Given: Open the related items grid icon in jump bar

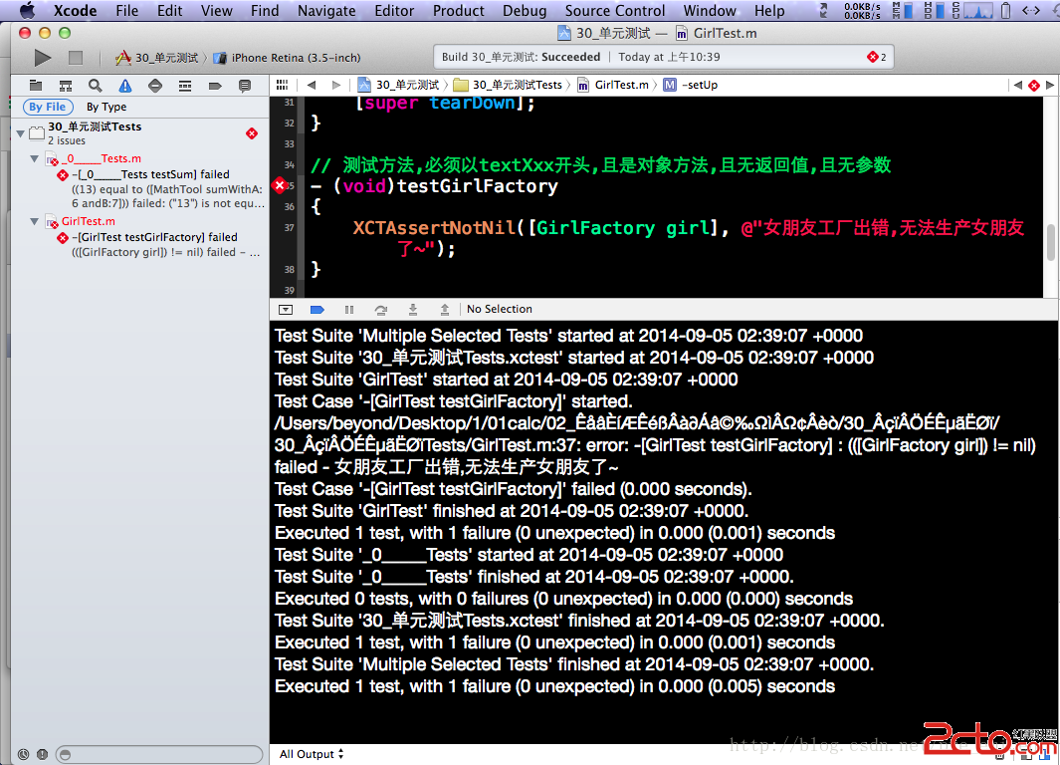Looking at the screenshot, I should click(x=283, y=85).
